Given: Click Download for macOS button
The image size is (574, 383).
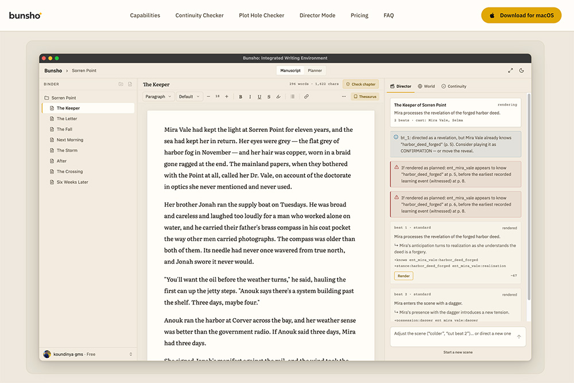Looking at the screenshot, I should (x=521, y=15).
